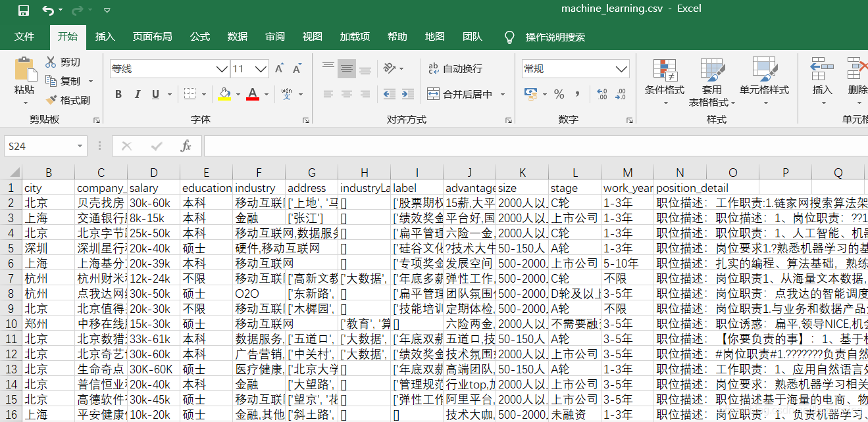Align text right
The height and width of the screenshot is (422, 868).
tap(365, 94)
